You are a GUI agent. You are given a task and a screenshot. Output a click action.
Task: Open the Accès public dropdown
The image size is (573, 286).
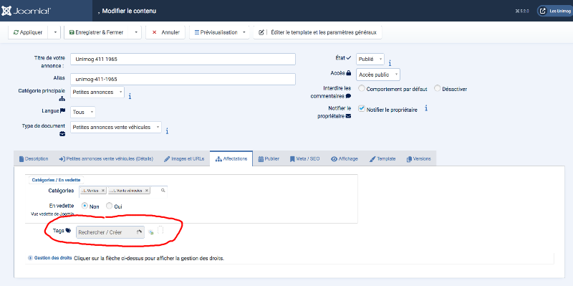click(378, 75)
